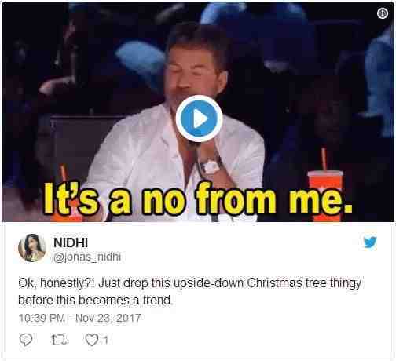Viewport: 396px width, 361px height.
Task: Like the tweet with the heart icon
Action: pyautogui.click(x=92, y=340)
